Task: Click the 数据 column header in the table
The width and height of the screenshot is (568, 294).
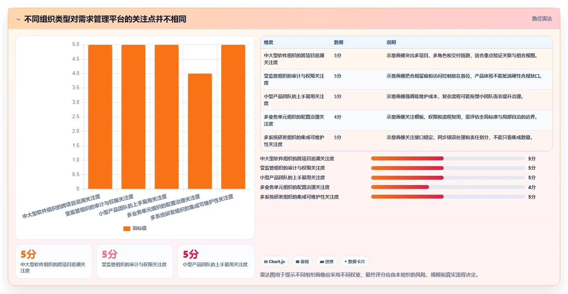Action: click(339, 42)
